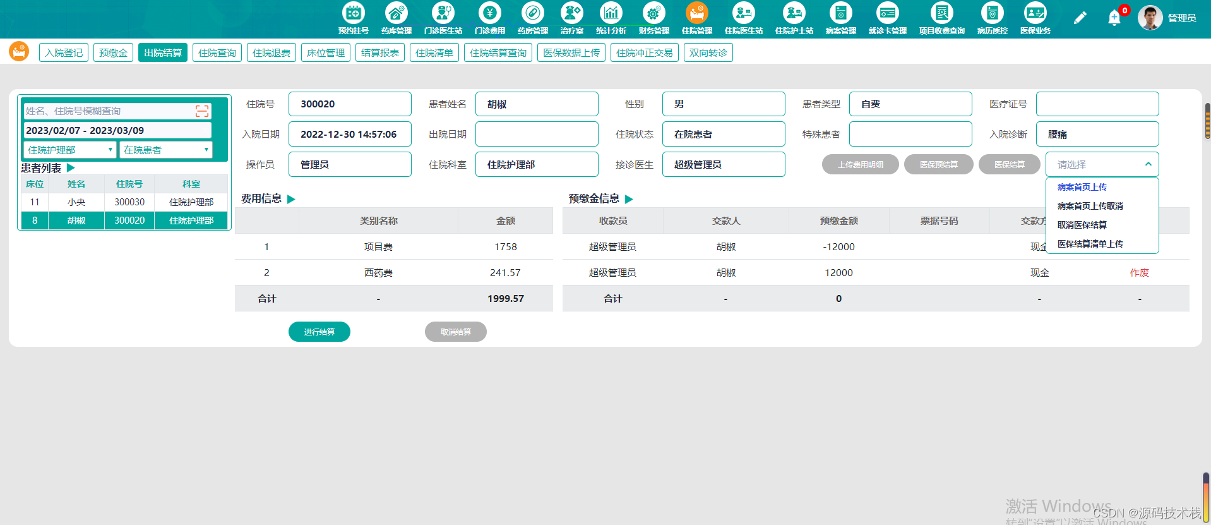Image resolution: width=1211 pixels, height=525 pixels.
Task: Click the 出院日期 field
Action: (537, 134)
